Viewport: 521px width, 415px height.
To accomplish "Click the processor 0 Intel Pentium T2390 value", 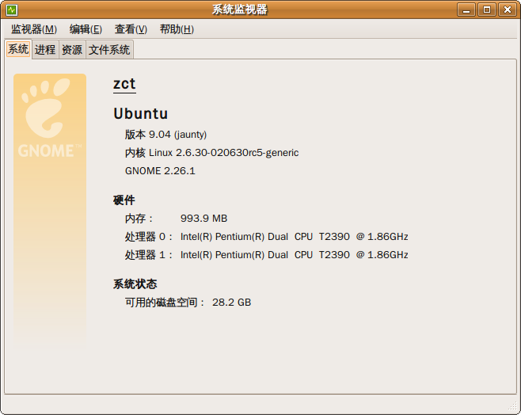I will tap(294, 237).
